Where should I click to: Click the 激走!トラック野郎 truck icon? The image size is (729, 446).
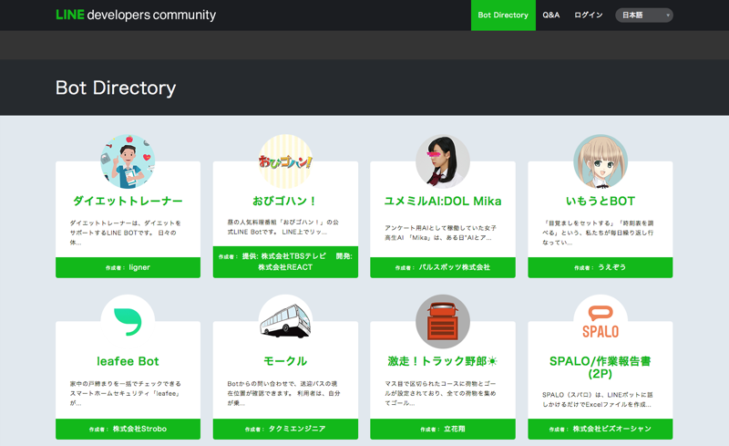pyautogui.click(x=443, y=322)
